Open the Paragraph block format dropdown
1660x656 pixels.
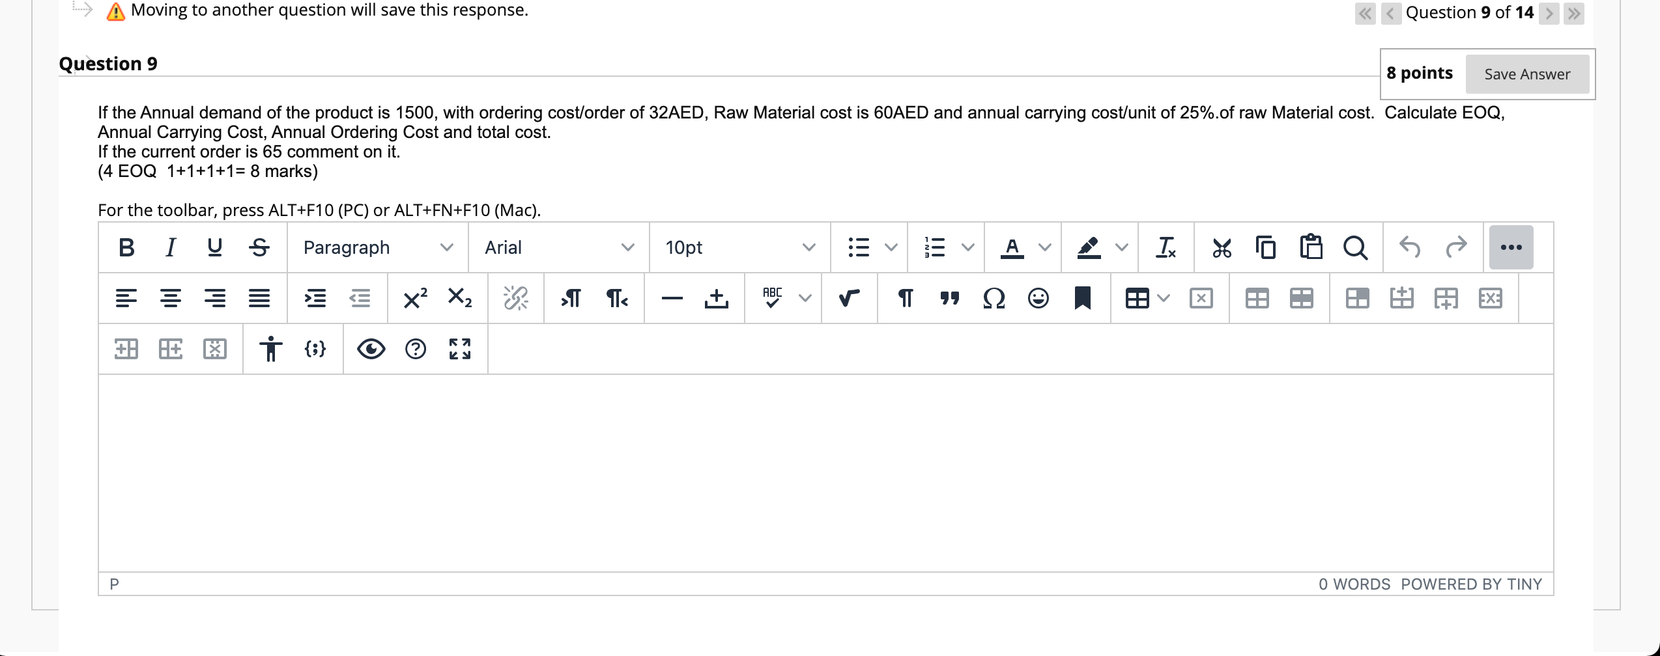pyautogui.click(x=378, y=247)
